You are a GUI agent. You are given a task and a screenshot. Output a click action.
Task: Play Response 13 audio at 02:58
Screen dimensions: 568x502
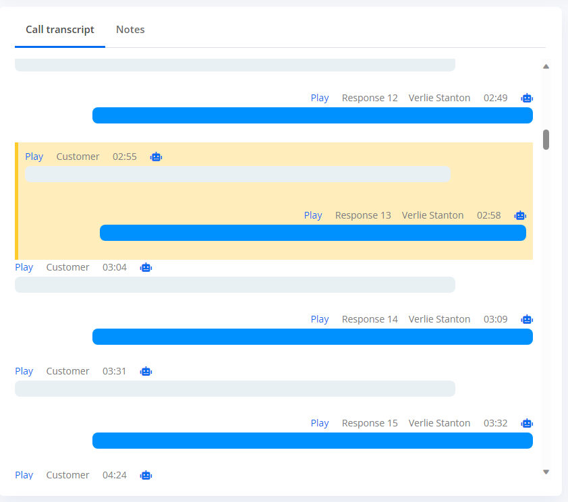(313, 215)
